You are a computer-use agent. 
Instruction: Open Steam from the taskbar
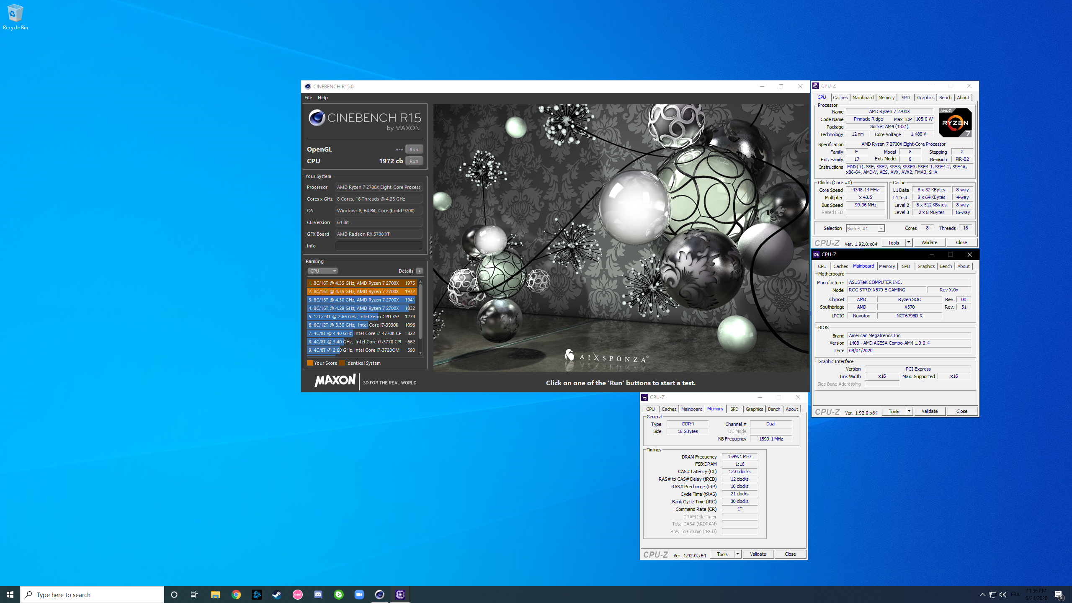tap(277, 595)
